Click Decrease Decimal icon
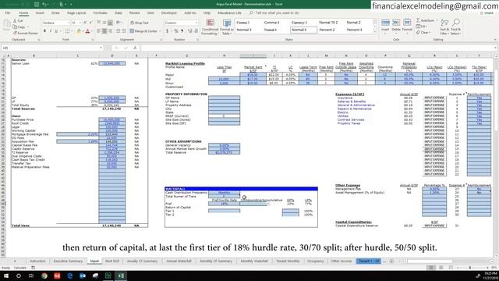 point(196,31)
